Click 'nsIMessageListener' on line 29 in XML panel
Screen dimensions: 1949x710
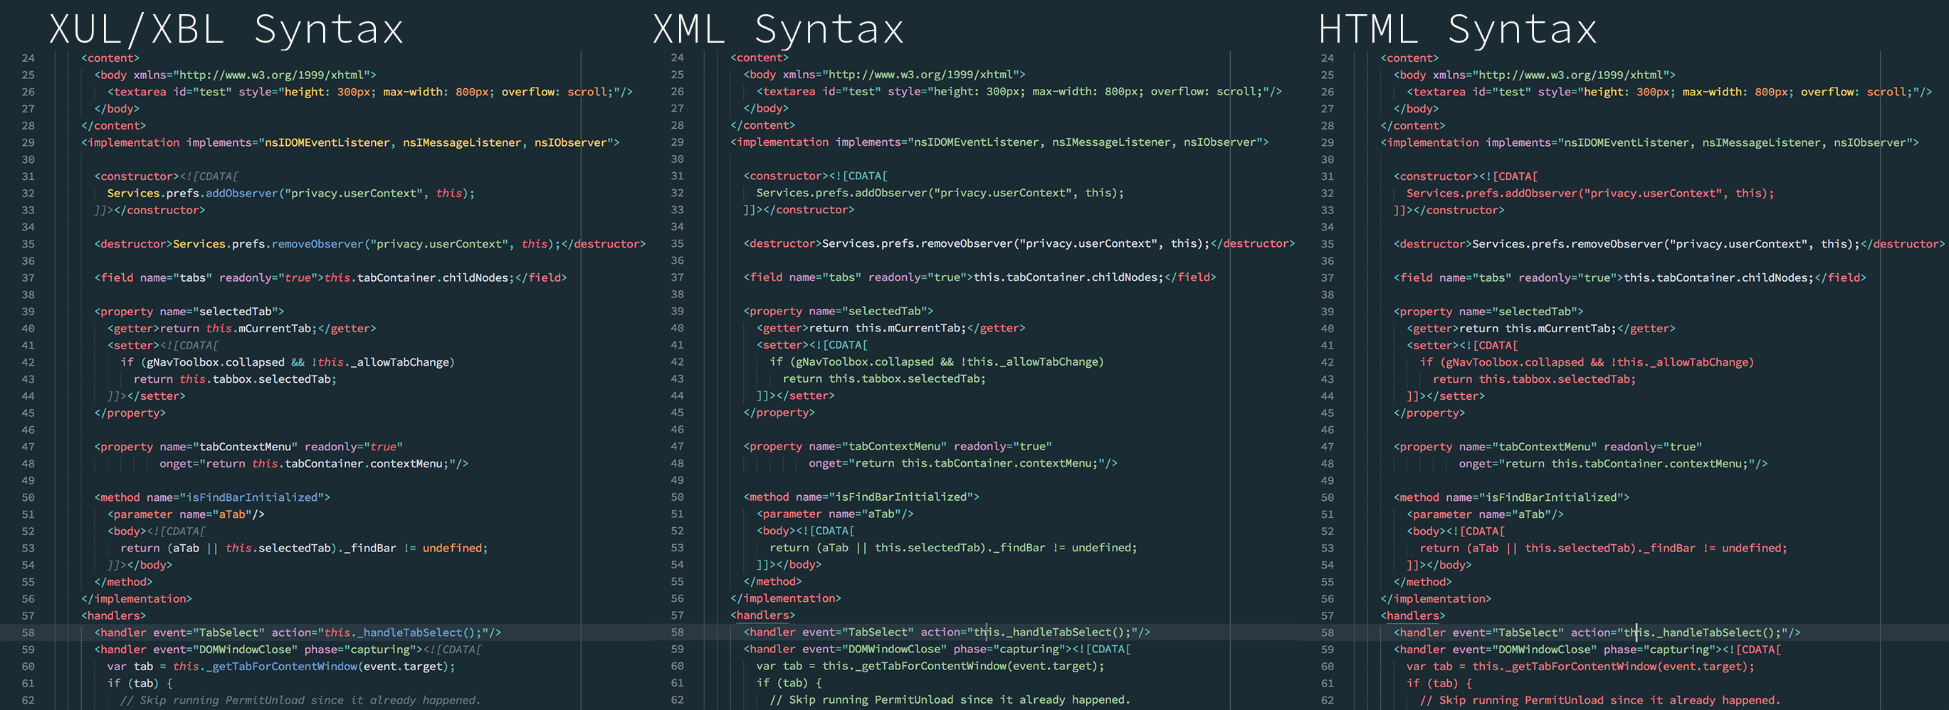(x=1111, y=142)
